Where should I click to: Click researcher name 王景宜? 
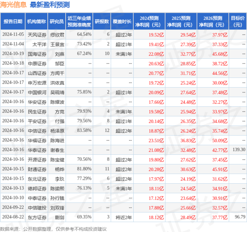pyautogui.click(x=57, y=44)
